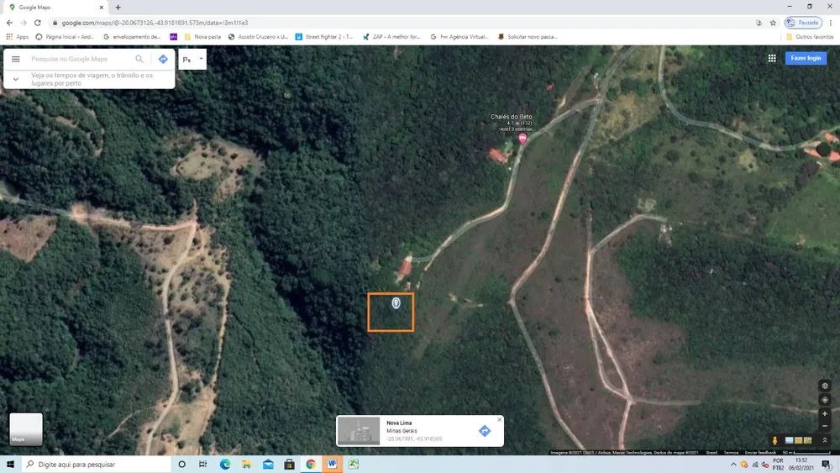Zoom out with the minus button

pos(825,427)
